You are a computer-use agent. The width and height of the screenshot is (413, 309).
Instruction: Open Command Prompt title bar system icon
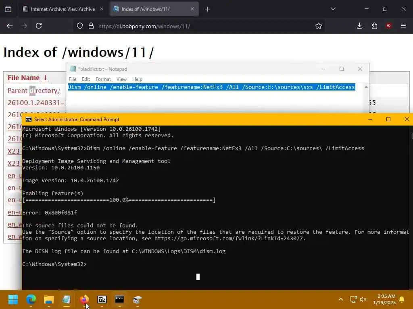pyautogui.click(x=29, y=119)
